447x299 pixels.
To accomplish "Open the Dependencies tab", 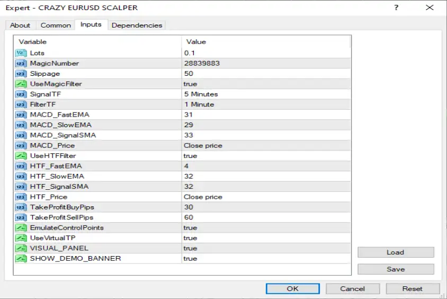I will [137, 25].
